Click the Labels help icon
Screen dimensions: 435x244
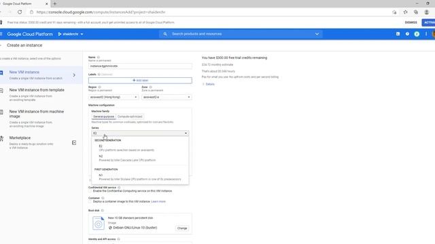[x=99, y=75]
